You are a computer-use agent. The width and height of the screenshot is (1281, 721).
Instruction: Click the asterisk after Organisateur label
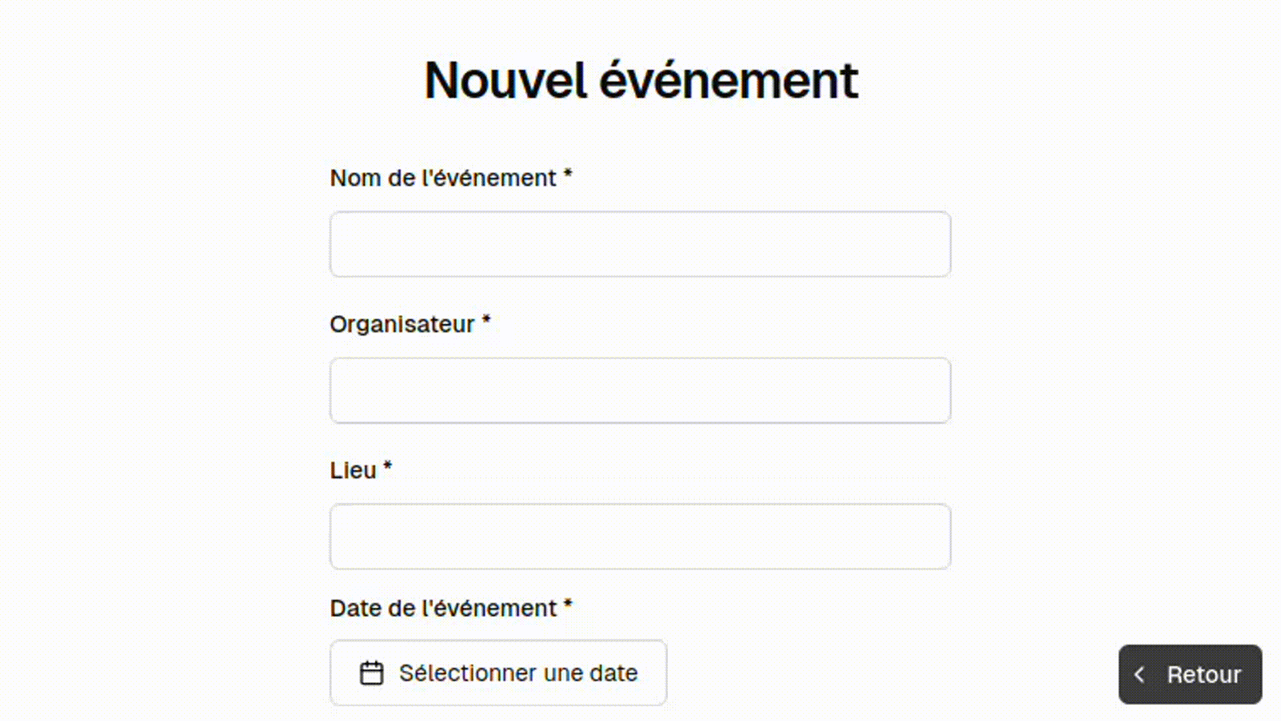pos(486,321)
